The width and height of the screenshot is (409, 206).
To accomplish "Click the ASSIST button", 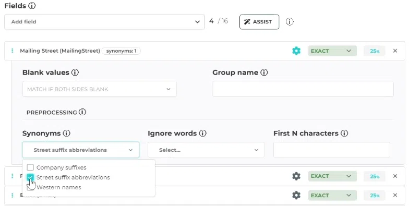I will [259, 22].
